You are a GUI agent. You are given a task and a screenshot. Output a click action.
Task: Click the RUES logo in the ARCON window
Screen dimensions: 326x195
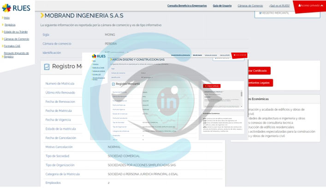click(99, 56)
